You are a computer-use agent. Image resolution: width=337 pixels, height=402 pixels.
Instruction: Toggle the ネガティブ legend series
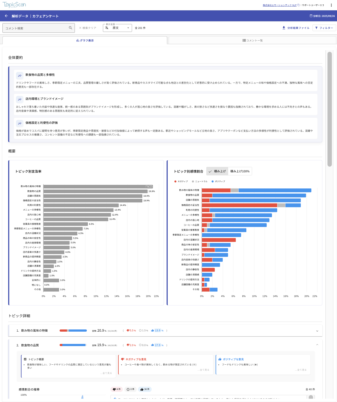[x=181, y=181]
